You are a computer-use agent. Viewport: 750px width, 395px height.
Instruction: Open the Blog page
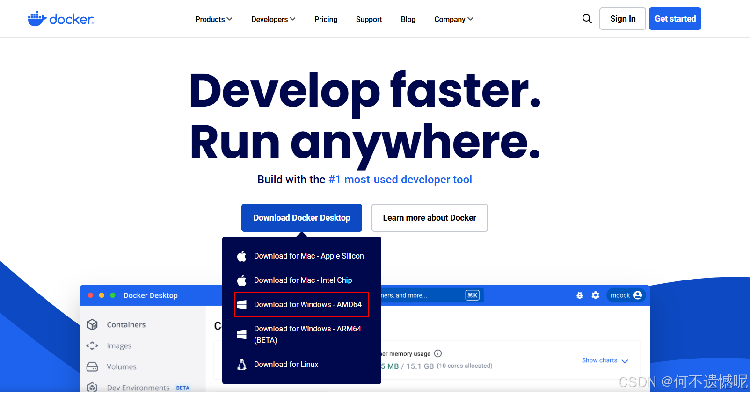coord(408,19)
